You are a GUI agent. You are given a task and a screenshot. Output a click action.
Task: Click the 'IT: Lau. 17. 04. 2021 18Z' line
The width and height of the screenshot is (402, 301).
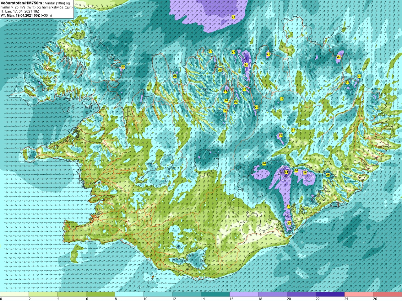(x=20, y=11)
